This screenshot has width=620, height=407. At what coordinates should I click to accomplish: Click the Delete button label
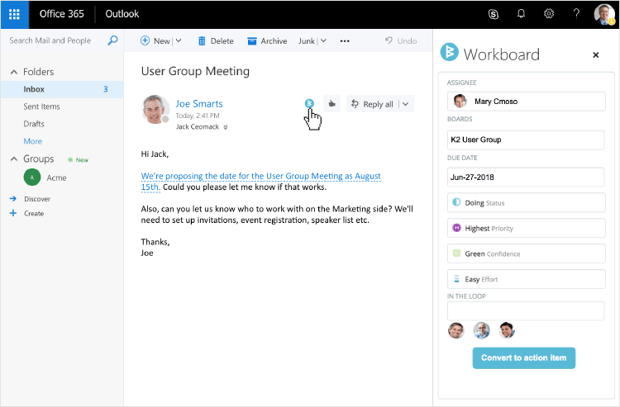point(222,41)
